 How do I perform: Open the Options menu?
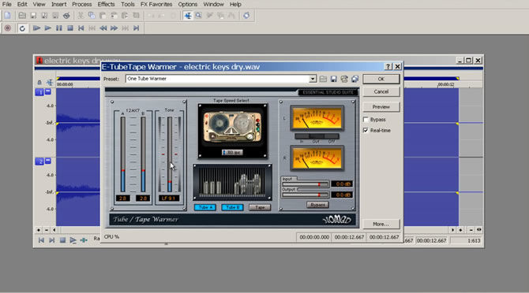point(188,5)
